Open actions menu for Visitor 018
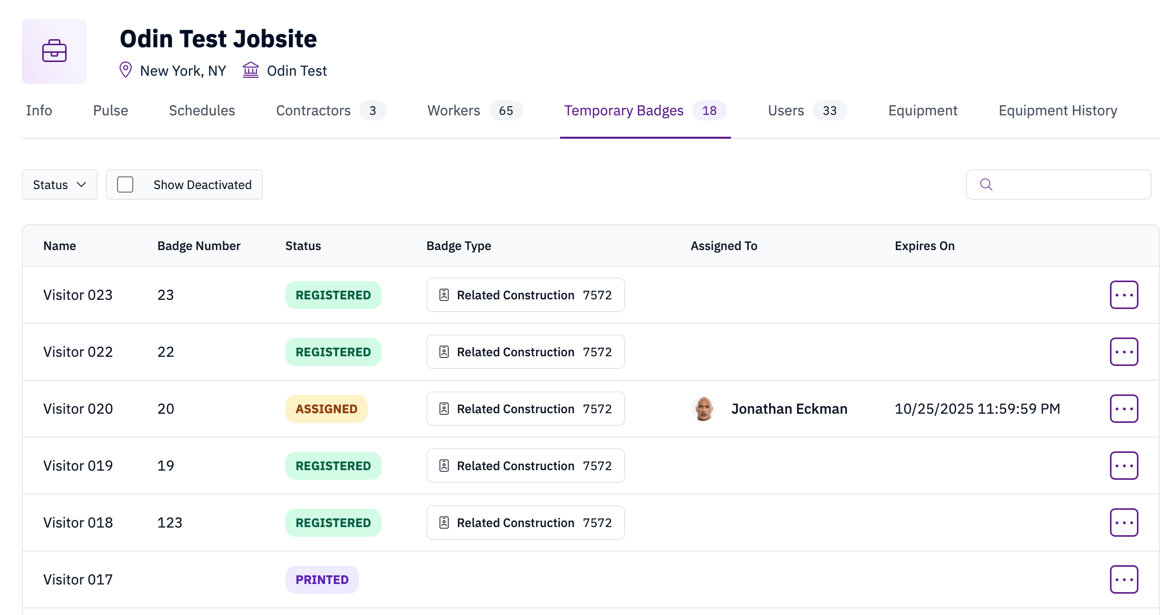The height and width of the screenshot is (615, 1170). pyautogui.click(x=1124, y=522)
